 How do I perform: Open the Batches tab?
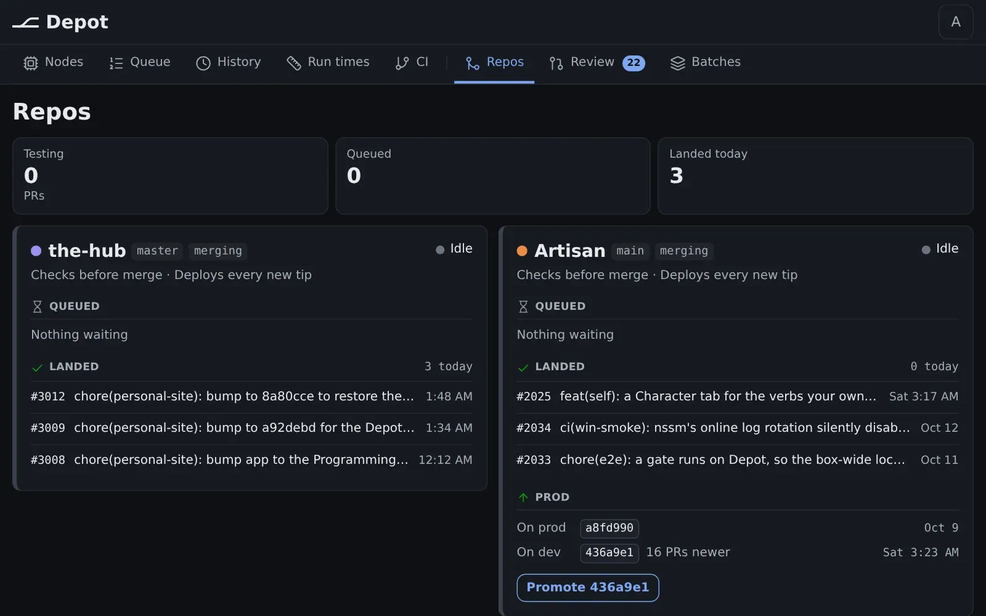pos(706,63)
